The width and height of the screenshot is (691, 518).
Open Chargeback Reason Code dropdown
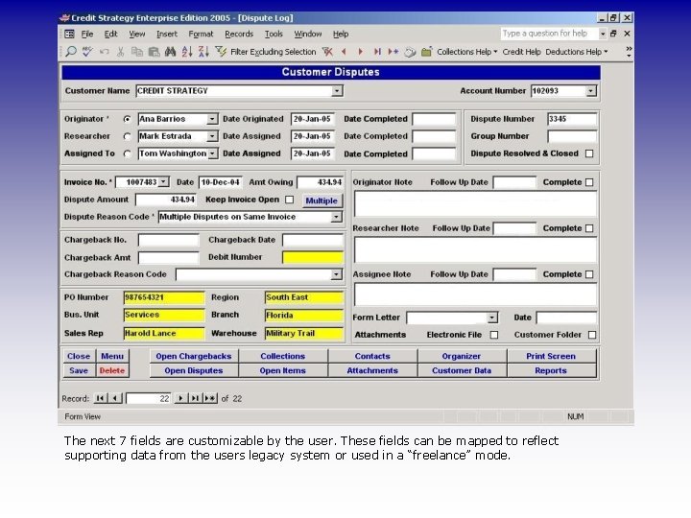pyautogui.click(x=336, y=274)
